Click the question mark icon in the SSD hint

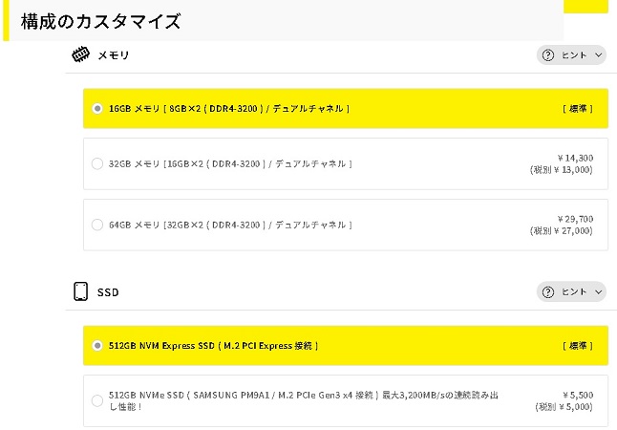[547, 291]
